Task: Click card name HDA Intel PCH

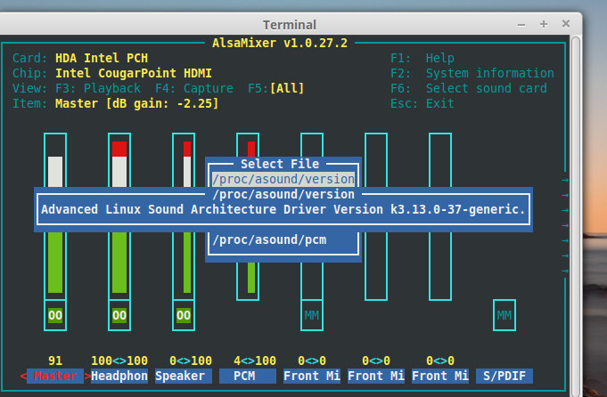Action: [102, 58]
